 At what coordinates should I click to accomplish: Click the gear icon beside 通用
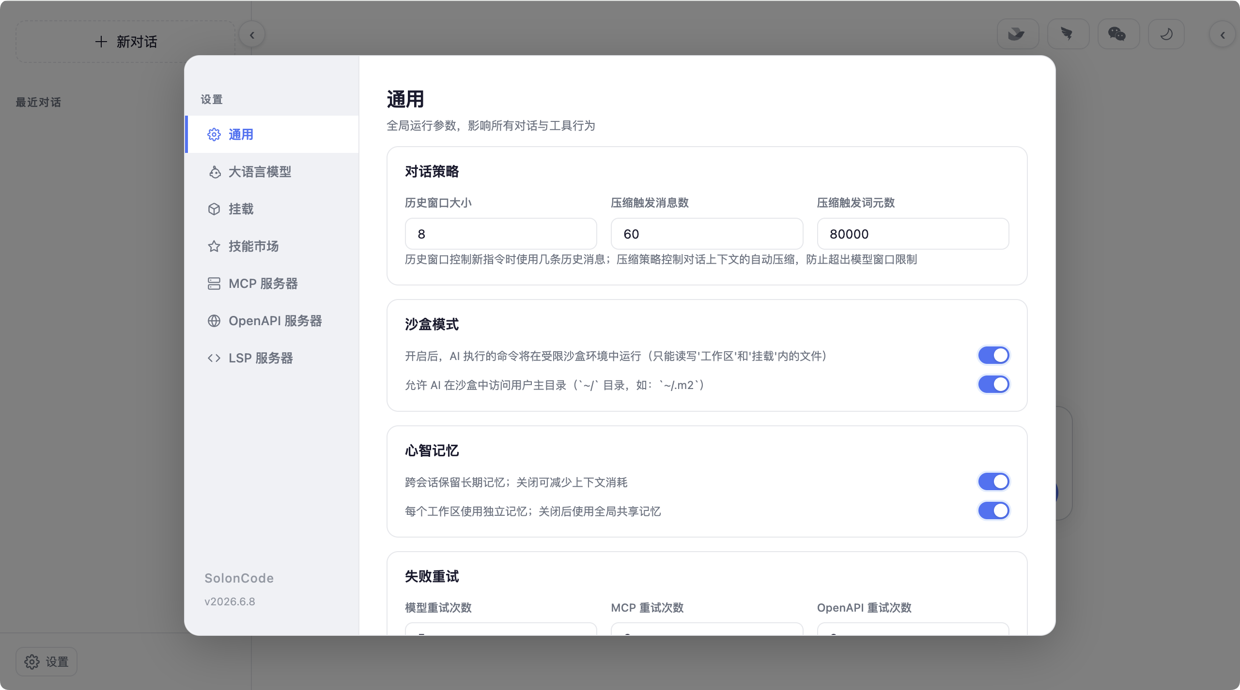214,135
